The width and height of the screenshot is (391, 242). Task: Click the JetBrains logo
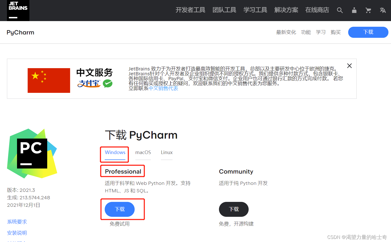tap(18, 10)
